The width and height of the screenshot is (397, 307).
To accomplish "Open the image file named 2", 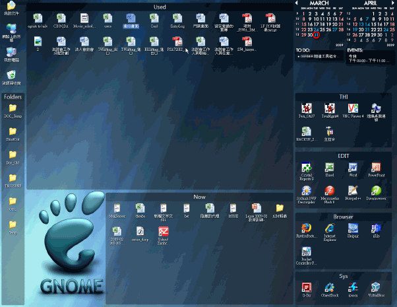I will 38,44.
